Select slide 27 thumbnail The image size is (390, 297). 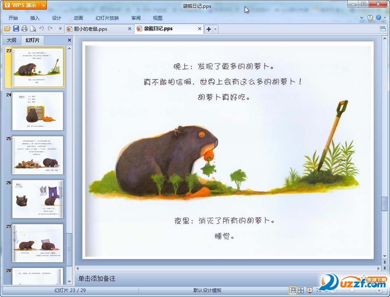[x=38, y=243]
